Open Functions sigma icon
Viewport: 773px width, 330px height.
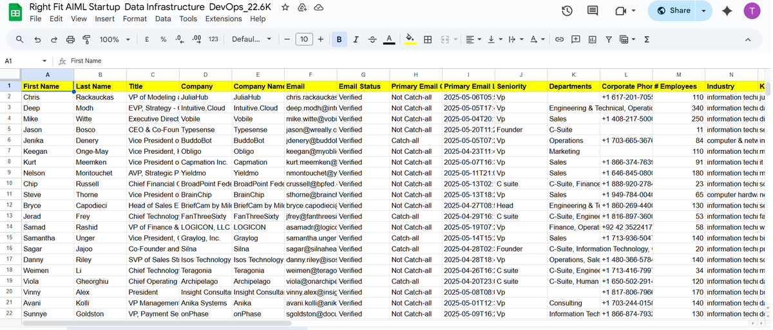point(646,39)
